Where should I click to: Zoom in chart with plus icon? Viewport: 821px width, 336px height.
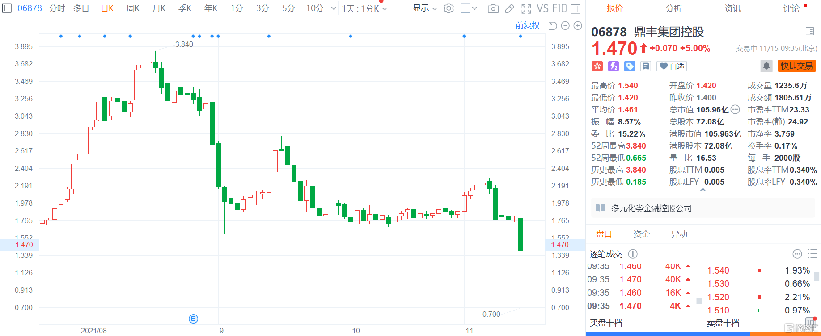(x=578, y=26)
